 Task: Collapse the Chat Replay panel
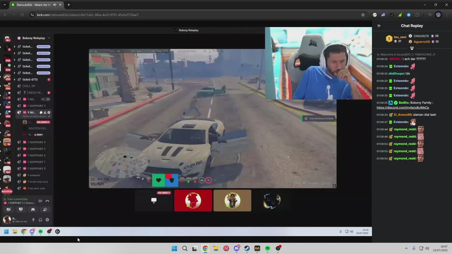pyautogui.click(x=379, y=26)
